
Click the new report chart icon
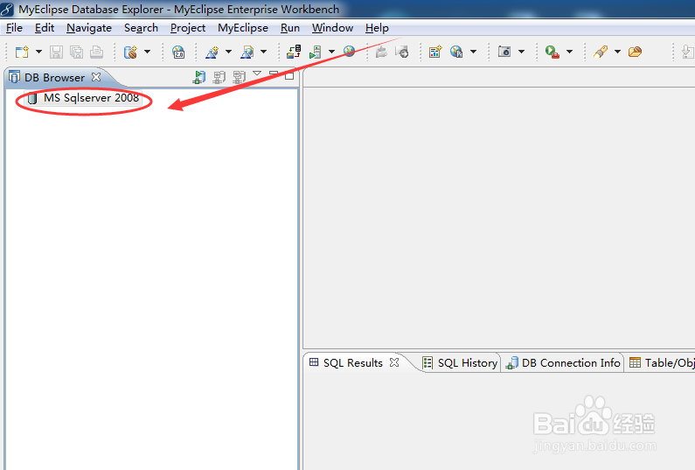point(435,52)
